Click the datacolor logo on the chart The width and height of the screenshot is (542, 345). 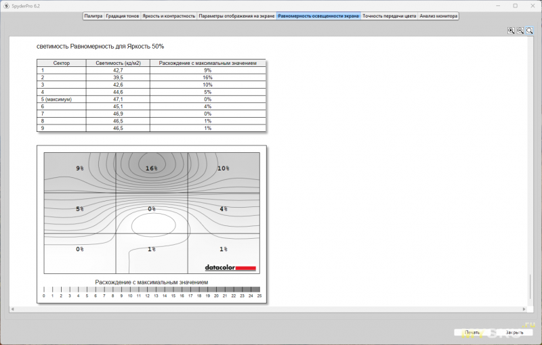pos(230,268)
